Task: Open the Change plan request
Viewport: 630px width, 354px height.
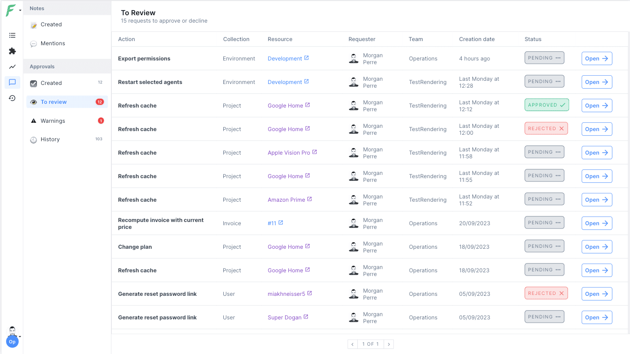Action: [597, 247]
